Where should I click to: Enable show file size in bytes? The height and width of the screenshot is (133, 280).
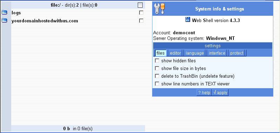157,68
